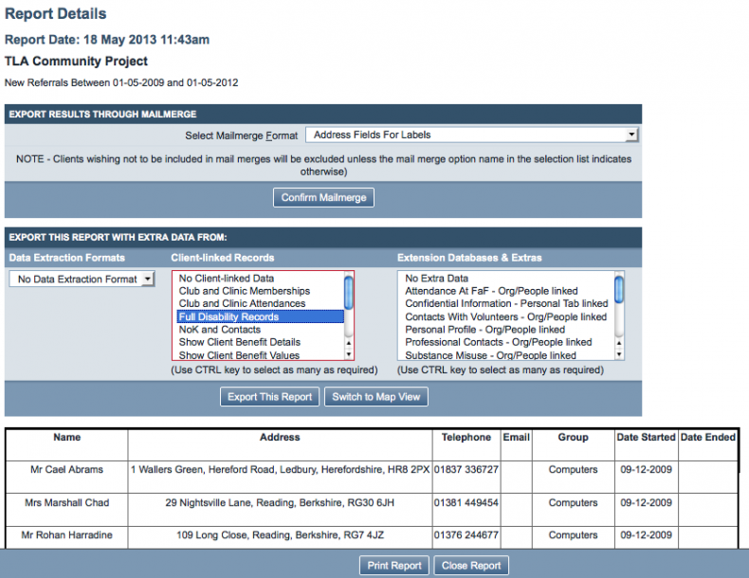Click the name 'Mrs Marshall Chad'
This screenshot has width=749, height=578.
coord(67,502)
